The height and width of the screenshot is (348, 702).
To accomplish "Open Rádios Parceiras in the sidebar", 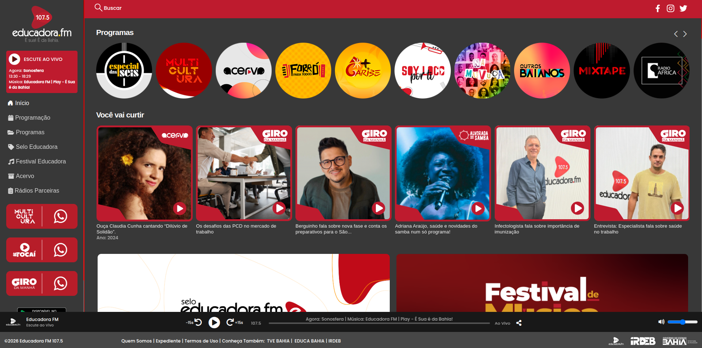I will (33, 191).
